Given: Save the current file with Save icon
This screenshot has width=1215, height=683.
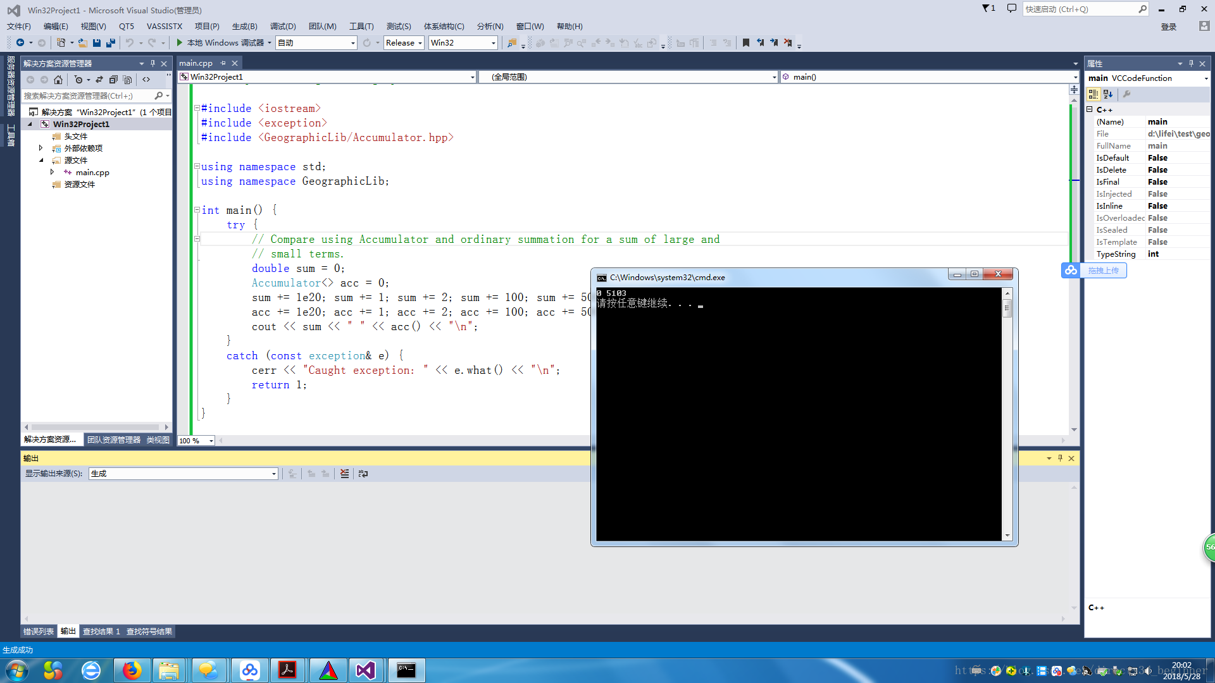Looking at the screenshot, I should pyautogui.click(x=97, y=42).
